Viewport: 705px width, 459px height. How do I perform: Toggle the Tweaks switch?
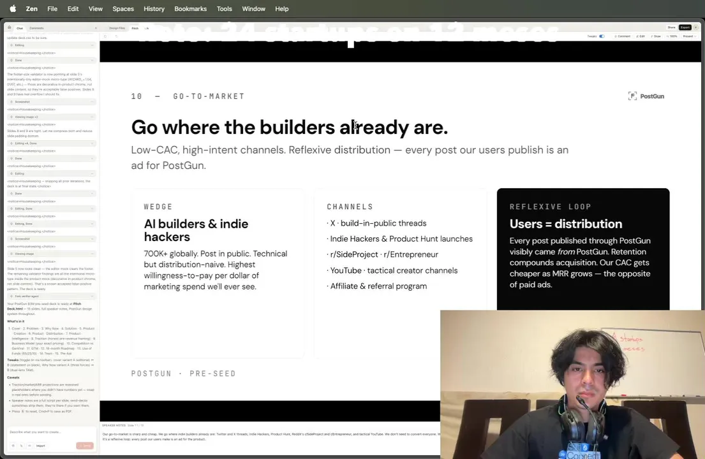(x=602, y=36)
